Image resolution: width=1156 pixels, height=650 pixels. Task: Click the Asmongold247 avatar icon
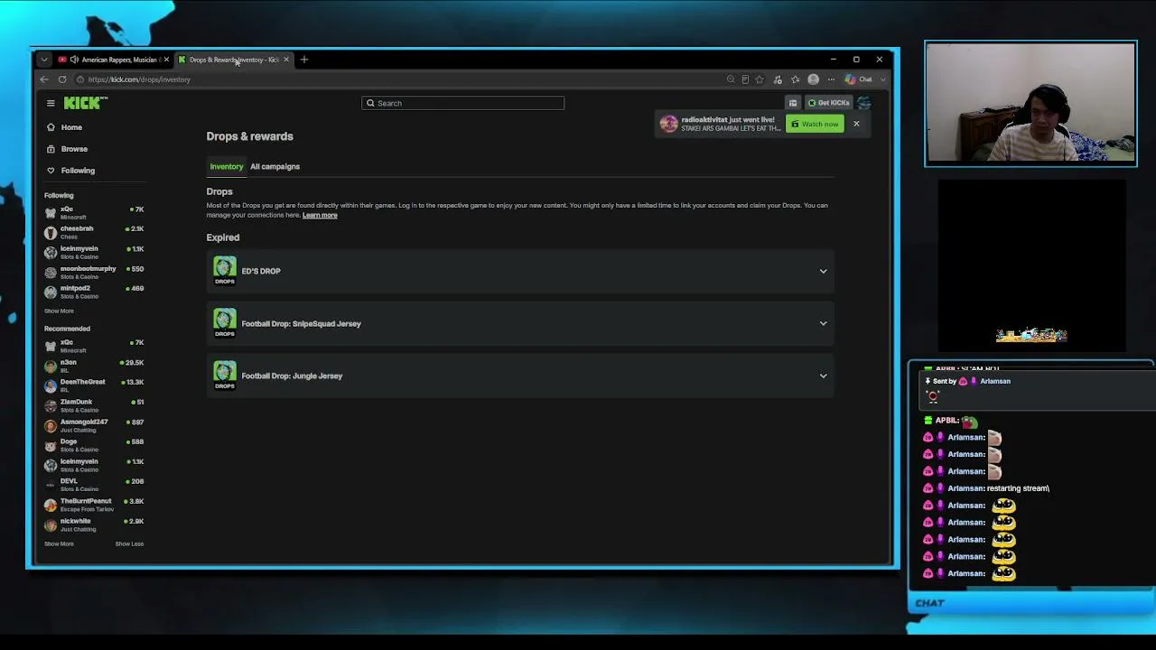[51, 425]
